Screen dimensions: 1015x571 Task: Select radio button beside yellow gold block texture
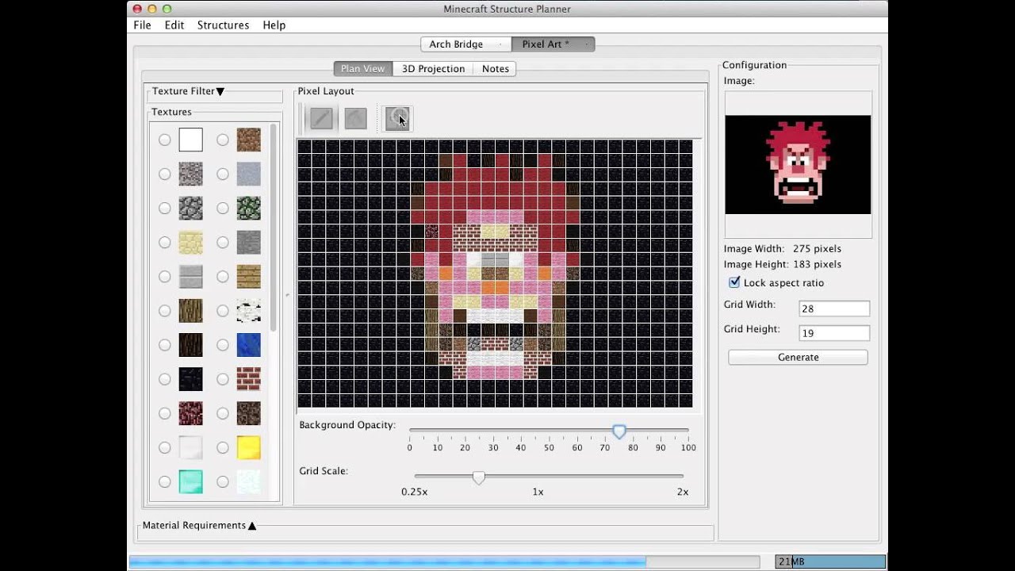pos(223,447)
